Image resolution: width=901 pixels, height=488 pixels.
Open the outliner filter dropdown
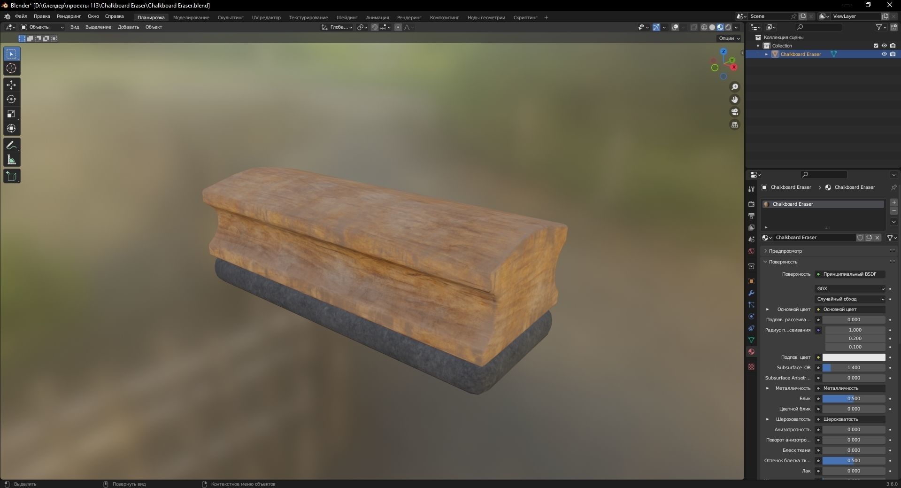881,27
